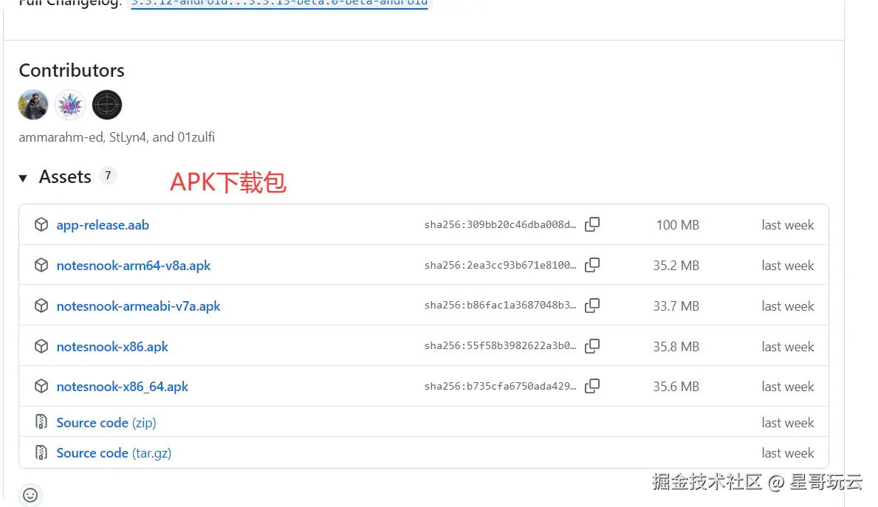Viewport: 878px width, 507px height.
Task: Click the Contributors heading
Action: coord(72,71)
